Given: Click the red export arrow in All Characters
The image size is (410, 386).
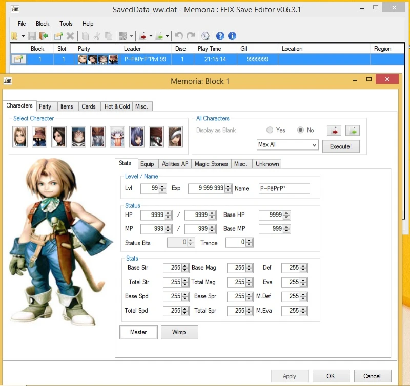Looking at the screenshot, I should point(334,130).
